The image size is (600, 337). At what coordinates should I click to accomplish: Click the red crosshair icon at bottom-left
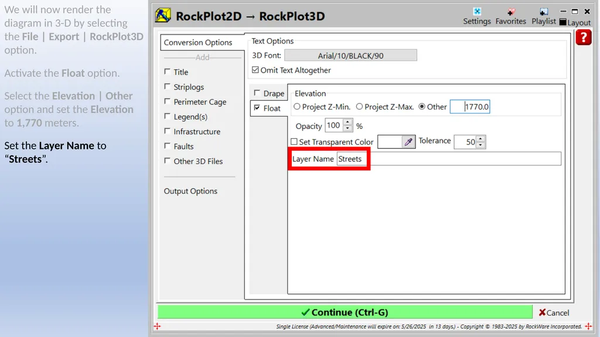[157, 326]
